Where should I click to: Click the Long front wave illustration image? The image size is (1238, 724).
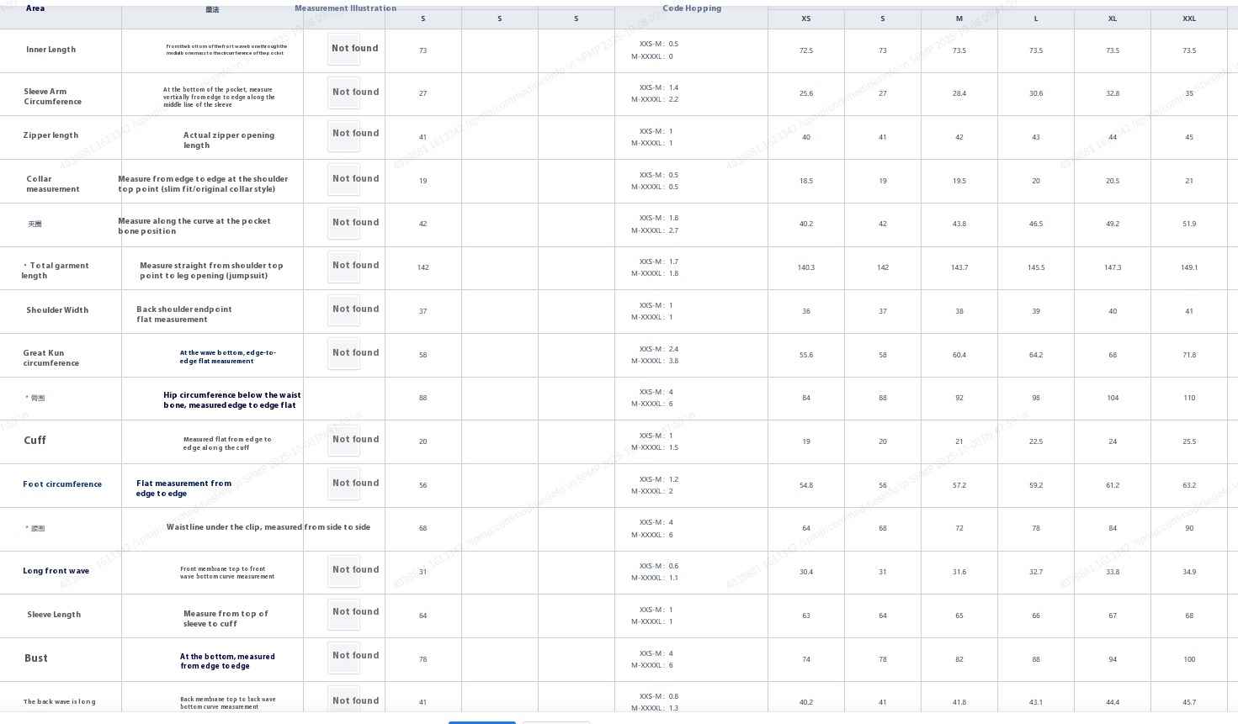[343, 571]
